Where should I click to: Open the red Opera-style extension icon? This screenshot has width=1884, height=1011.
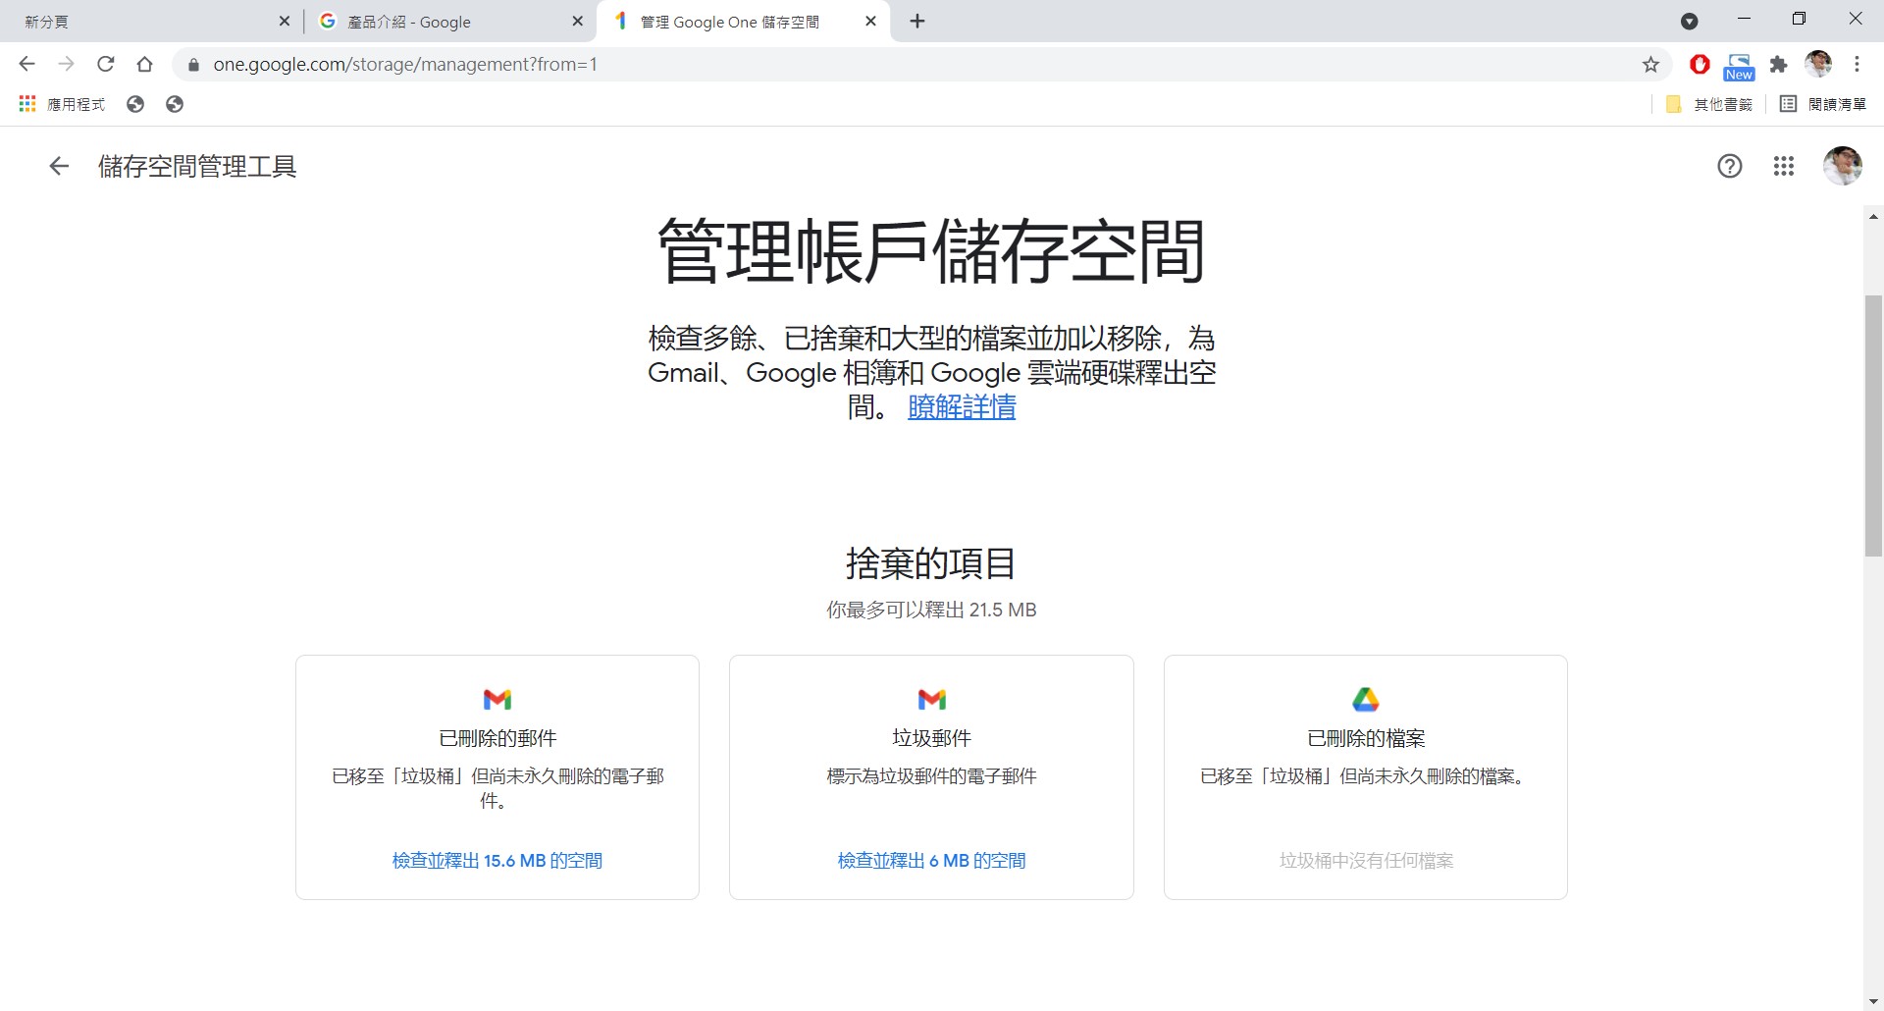click(1700, 65)
